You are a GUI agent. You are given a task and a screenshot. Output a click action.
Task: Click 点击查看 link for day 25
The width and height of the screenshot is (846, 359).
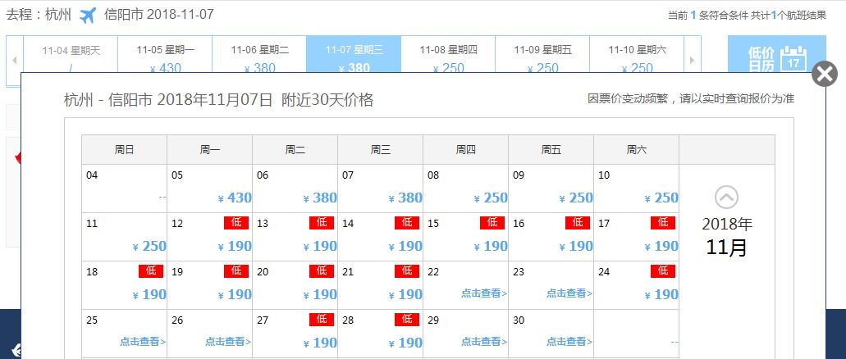[143, 341]
